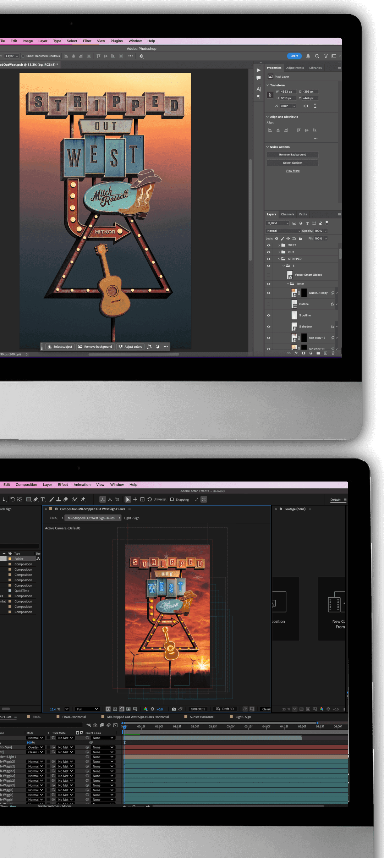This screenshot has width=384, height=858.
Task: Filter layers by type (T) icon
Action: tap(307, 223)
